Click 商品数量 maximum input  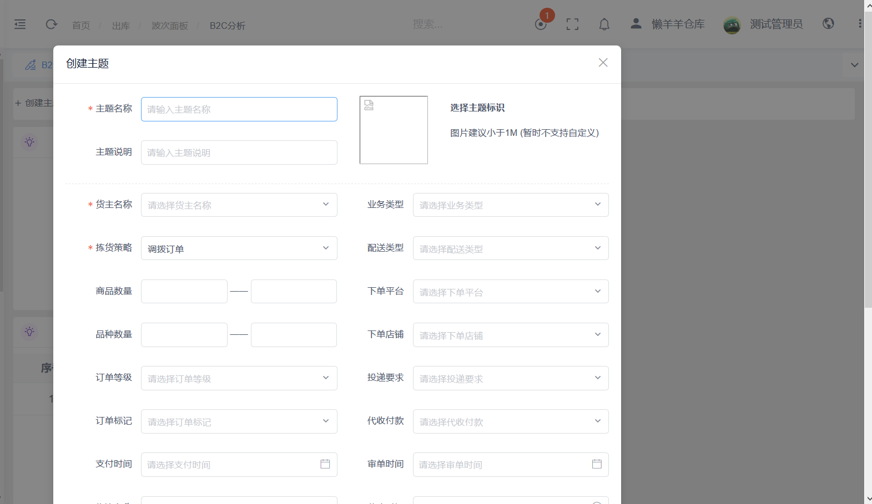(294, 292)
